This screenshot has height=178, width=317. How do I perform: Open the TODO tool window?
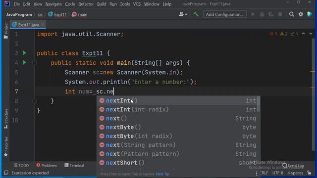pos(21,165)
